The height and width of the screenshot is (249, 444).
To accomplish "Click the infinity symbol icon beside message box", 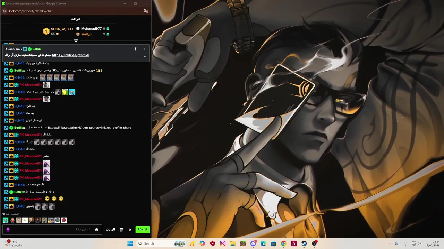I will pyautogui.click(x=108, y=230).
